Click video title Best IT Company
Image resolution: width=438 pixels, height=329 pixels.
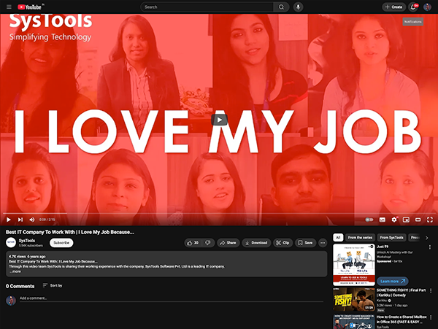pos(70,232)
